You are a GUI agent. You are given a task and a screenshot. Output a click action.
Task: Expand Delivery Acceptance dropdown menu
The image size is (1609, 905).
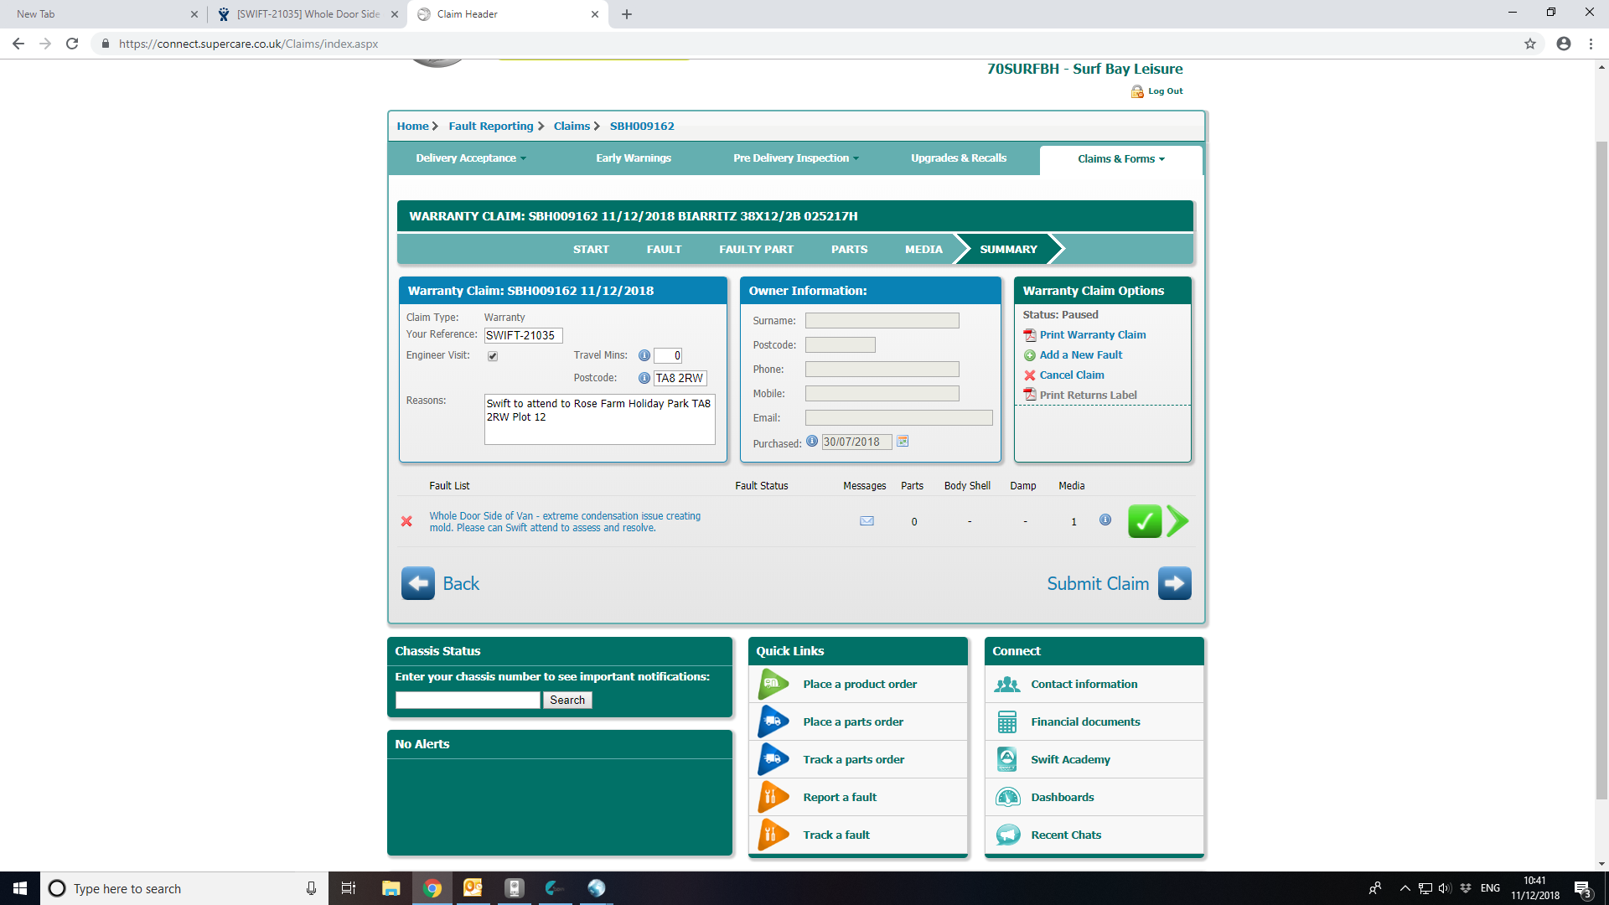point(471,158)
